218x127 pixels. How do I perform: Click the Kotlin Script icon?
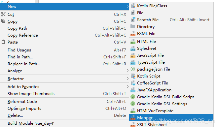pyautogui.click(x=133, y=76)
